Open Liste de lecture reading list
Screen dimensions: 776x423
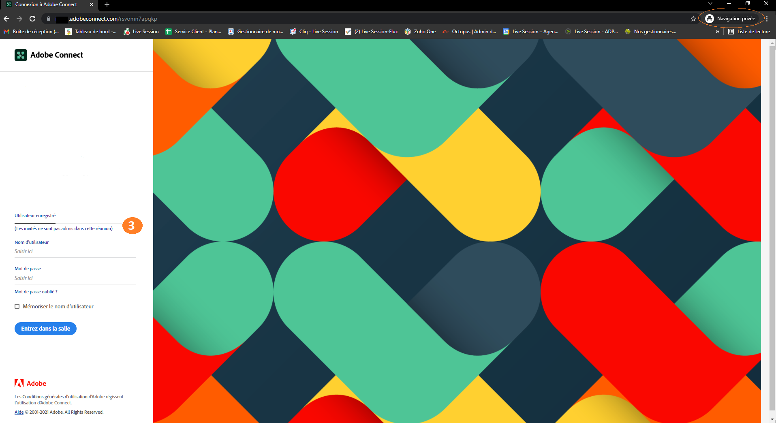749,32
